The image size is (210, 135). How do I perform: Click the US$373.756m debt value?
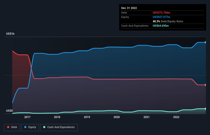(x=161, y=13)
